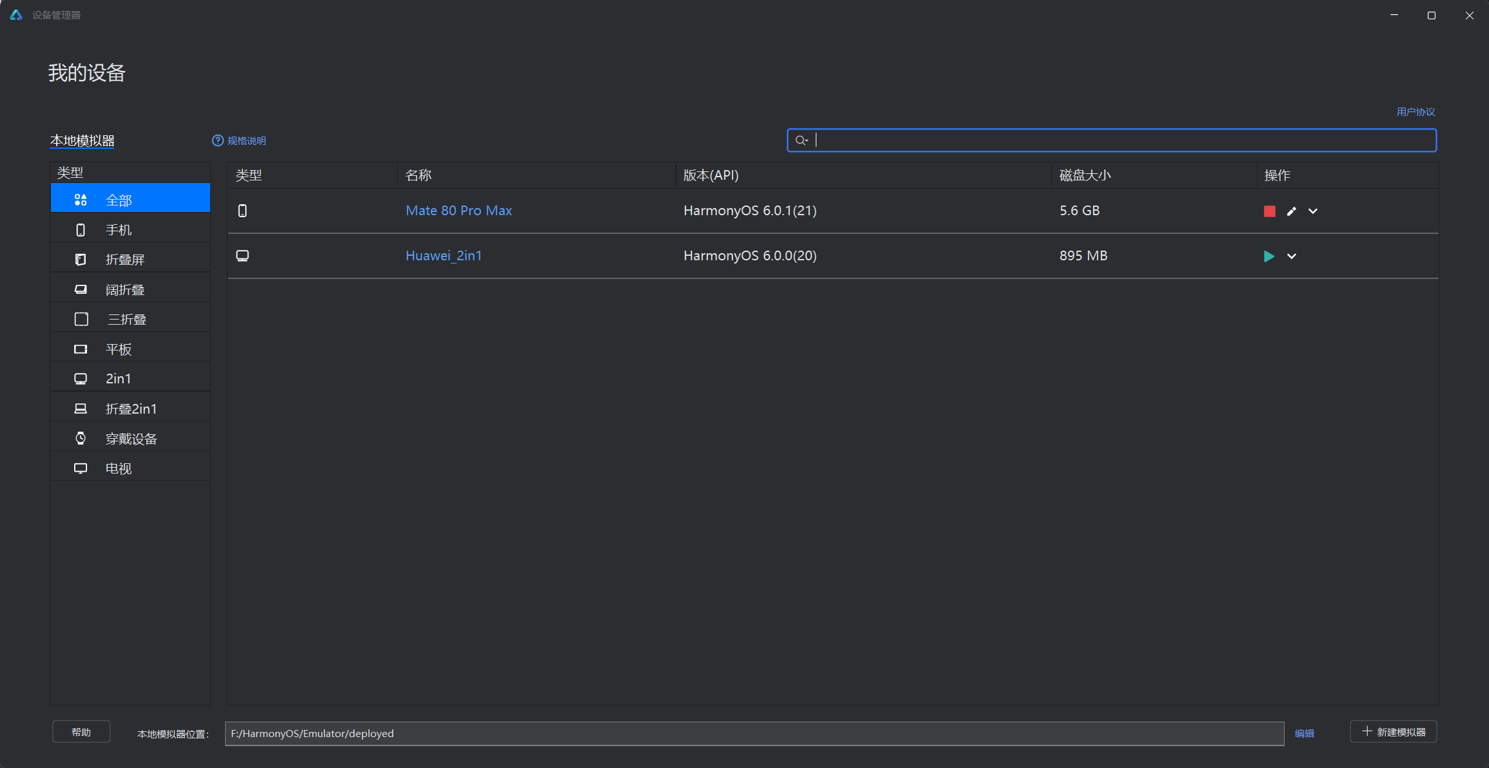Open the Mate 80 Pro Max device link
1489x768 pixels.
[459, 211]
